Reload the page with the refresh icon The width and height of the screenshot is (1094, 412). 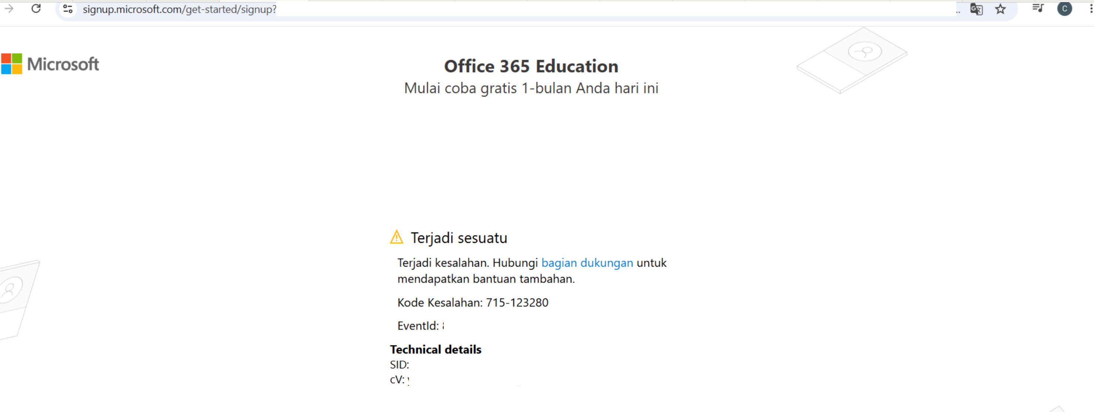[x=36, y=9]
